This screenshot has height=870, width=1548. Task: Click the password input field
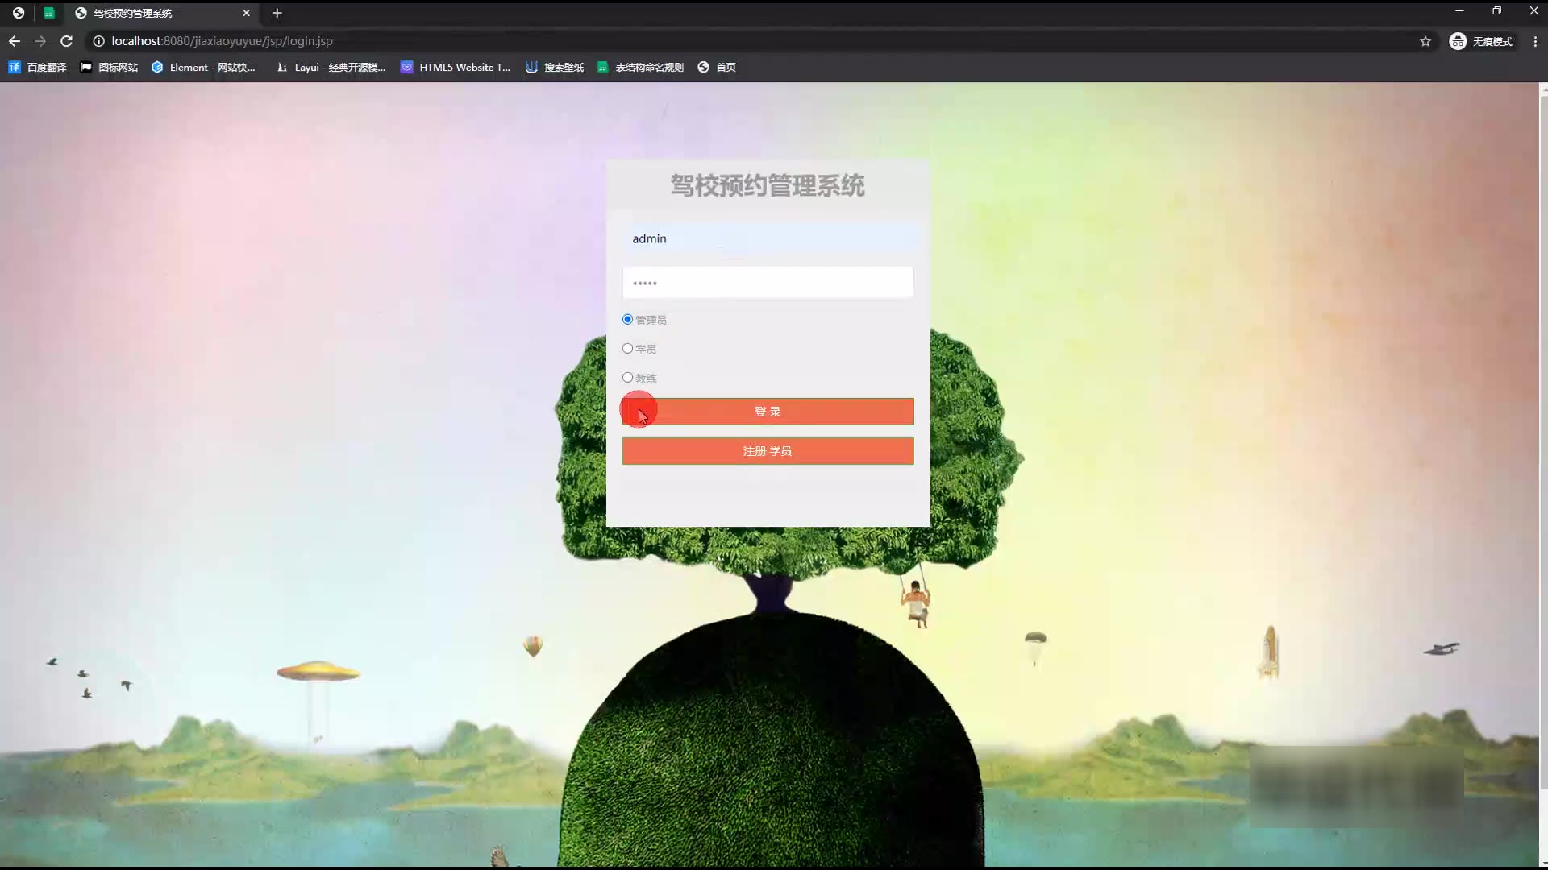(768, 283)
